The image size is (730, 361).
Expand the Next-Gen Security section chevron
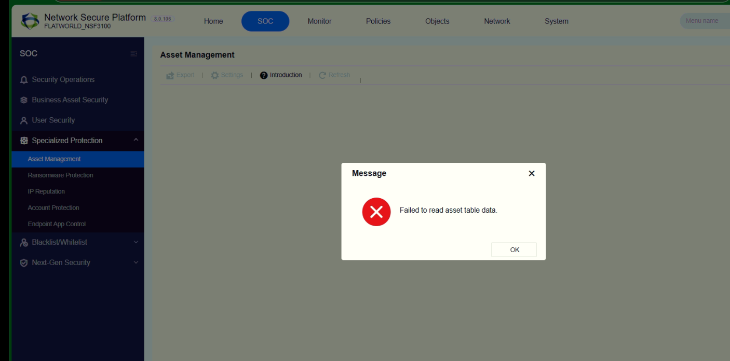tap(136, 262)
